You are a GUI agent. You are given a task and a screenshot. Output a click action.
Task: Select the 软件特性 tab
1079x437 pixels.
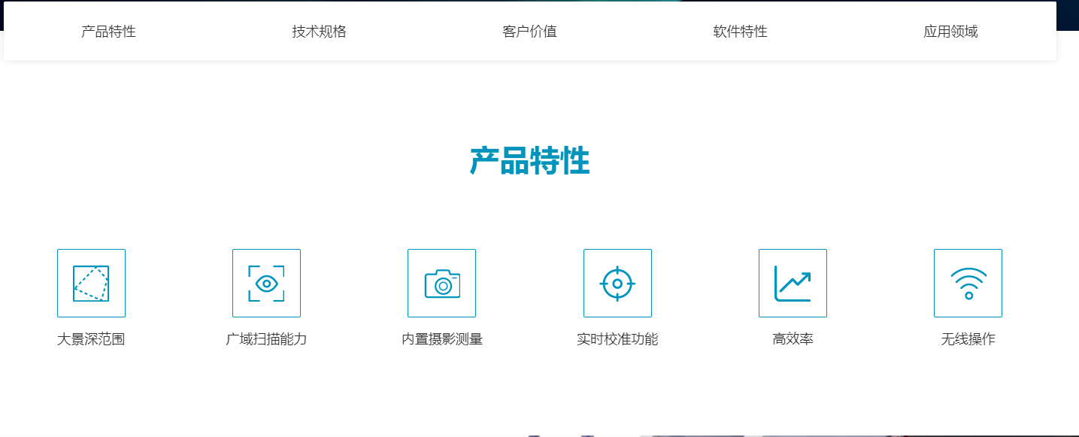click(740, 32)
